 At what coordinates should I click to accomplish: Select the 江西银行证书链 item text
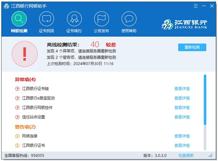click(35, 89)
